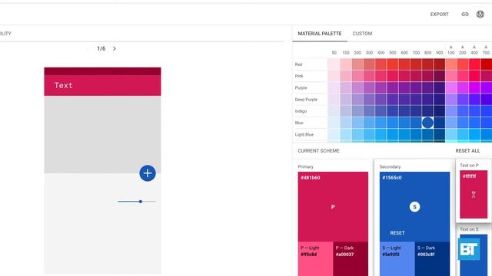Viewport: 492px width, 276px height.
Task: Click the blue plus floating action button
Action: click(148, 173)
